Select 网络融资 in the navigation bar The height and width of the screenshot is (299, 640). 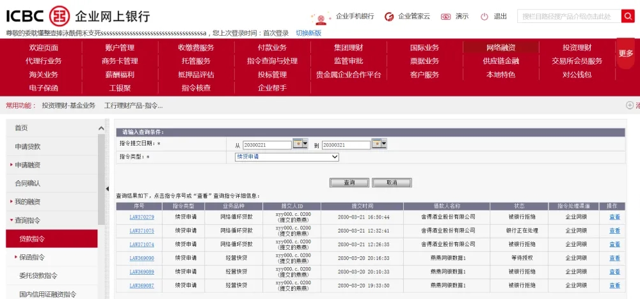coord(500,47)
